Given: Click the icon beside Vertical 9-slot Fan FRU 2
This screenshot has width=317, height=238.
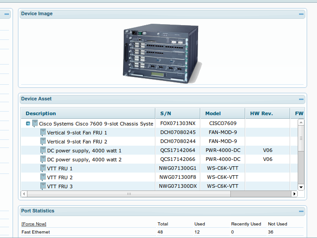Looking at the screenshot, I should tap(43, 141).
